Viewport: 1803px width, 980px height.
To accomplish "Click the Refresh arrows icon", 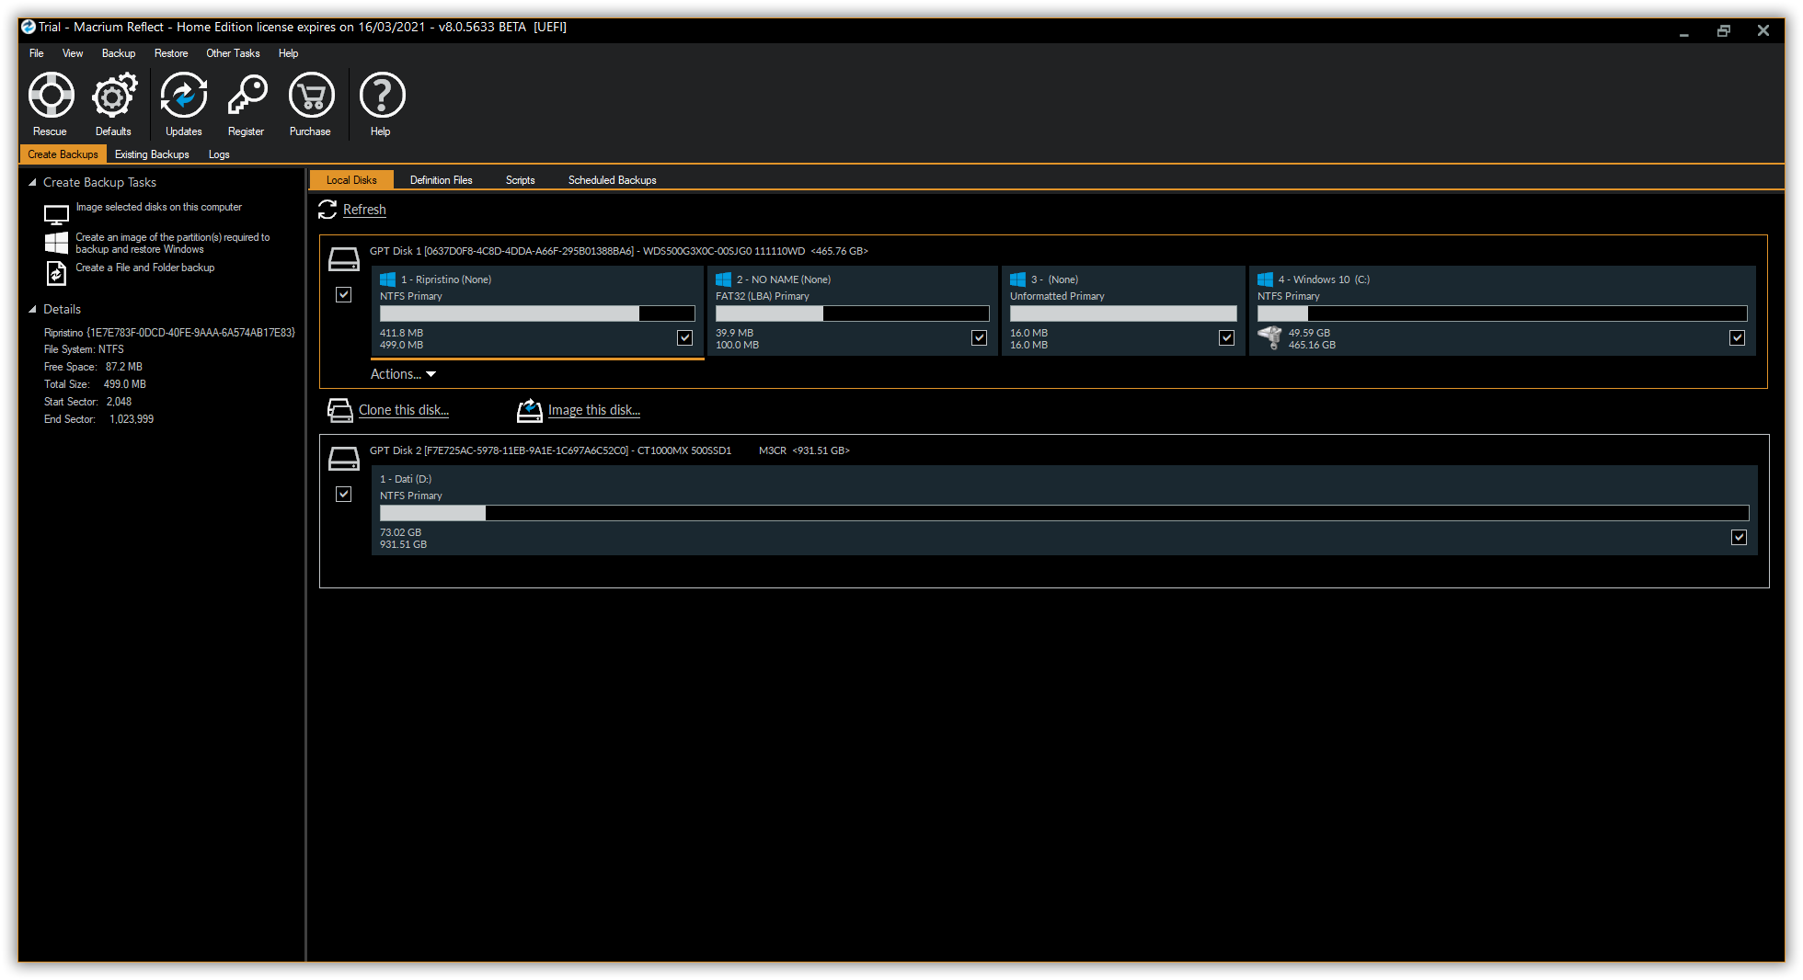I will pyautogui.click(x=327, y=210).
